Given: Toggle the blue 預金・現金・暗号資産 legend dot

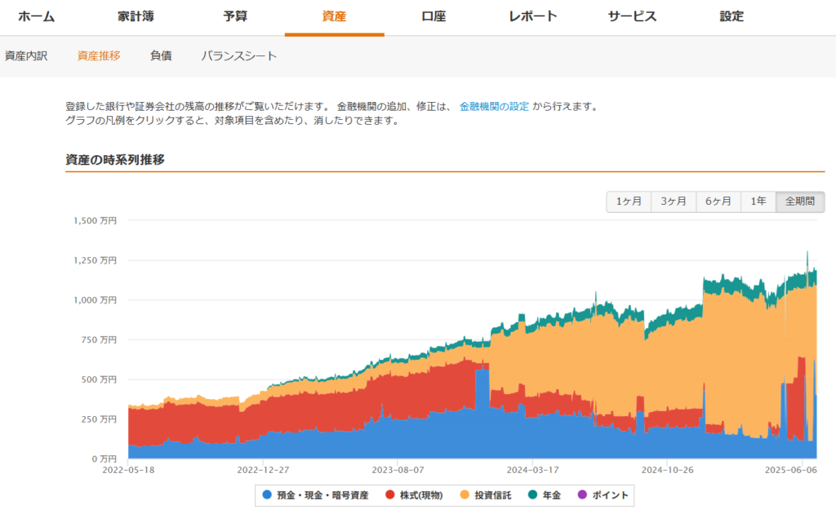Looking at the screenshot, I should [267, 494].
